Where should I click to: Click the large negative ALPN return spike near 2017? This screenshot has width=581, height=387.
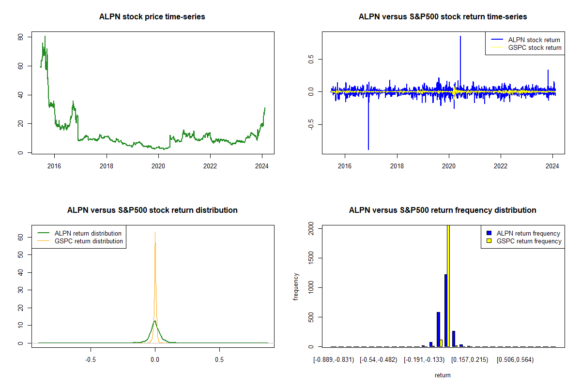coord(368,121)
